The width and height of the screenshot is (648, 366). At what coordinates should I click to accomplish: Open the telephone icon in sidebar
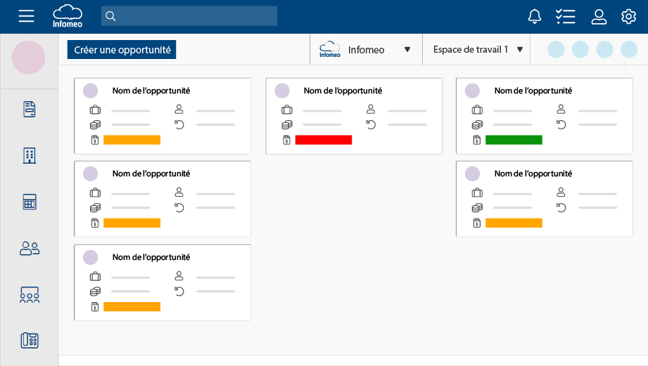click(x=29, y=341)
